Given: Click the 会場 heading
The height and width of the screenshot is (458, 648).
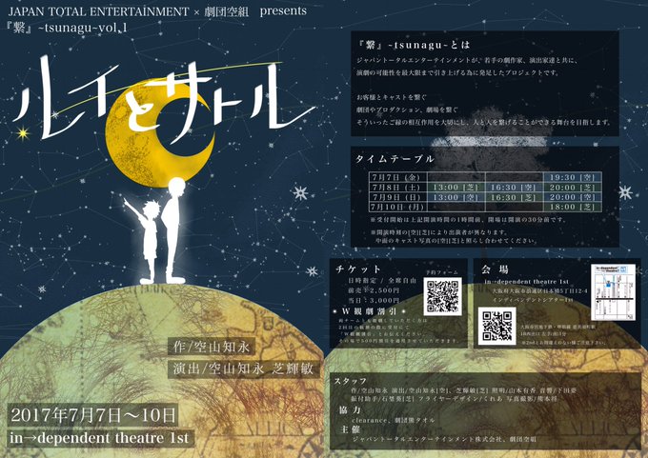Looking at the screenshot, I should pos(495,269).
